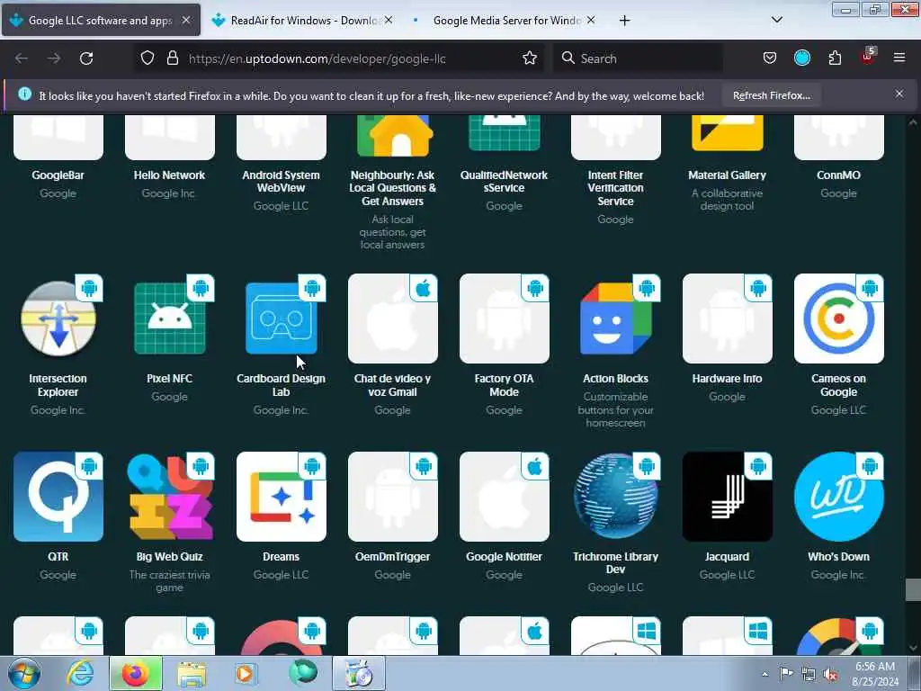This screenshot has width=921, height=691.
Task: Open the Trichrome Library Dev icon
Action: click(615, 497)
